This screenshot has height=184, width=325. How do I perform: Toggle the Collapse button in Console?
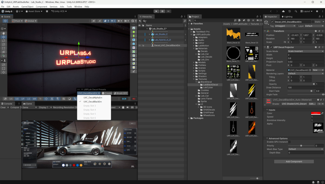coord(15,107)
